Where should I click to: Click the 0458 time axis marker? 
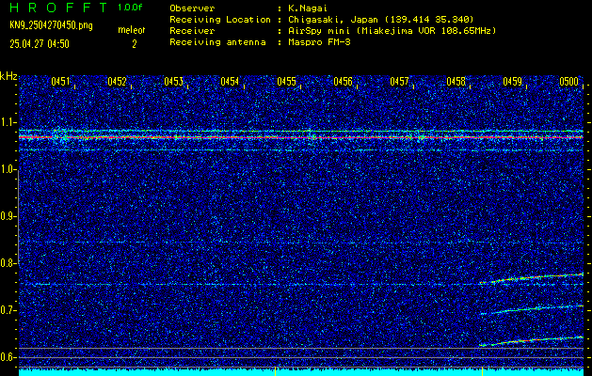456,82
